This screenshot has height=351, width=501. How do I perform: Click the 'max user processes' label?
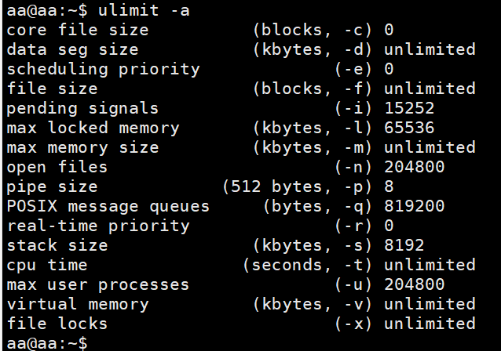98,284
